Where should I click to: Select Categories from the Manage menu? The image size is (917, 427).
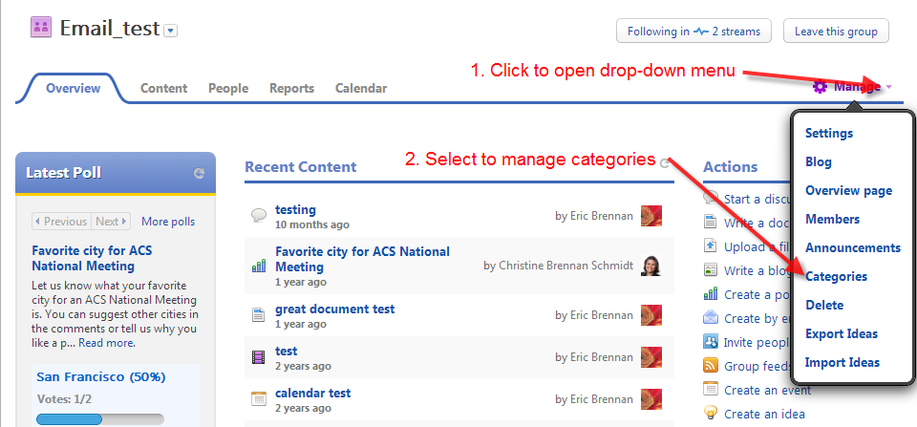[x=836, y=276]
